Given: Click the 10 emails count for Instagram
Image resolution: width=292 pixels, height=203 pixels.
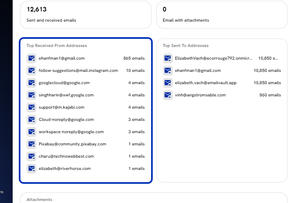Looking at the screenshot, I should pos(135,71).
